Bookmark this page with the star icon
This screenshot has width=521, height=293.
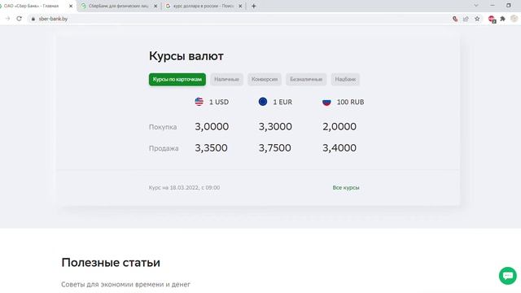477,19
